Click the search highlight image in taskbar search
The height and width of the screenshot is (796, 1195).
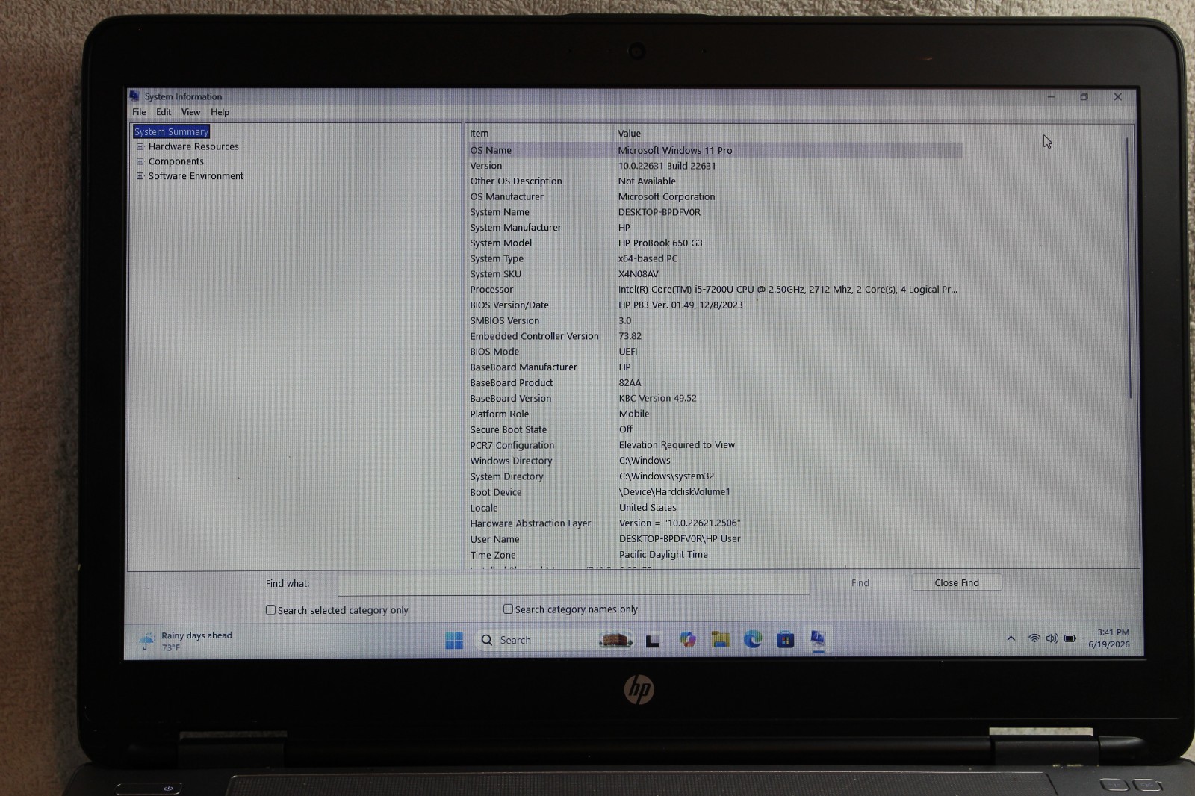pyautogui.click(x=615, y=640)
